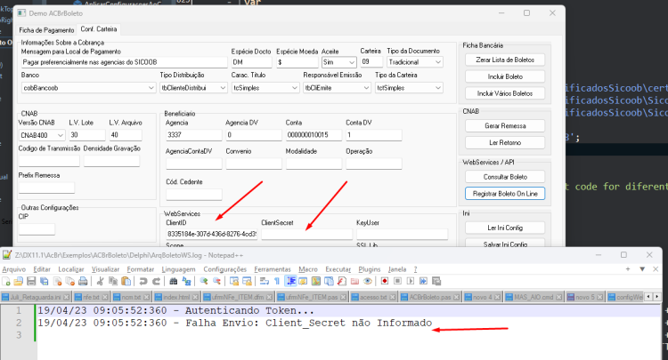Toggle the Word Wrap icon
Screen dimensions: 668x360
click(265, 282)
